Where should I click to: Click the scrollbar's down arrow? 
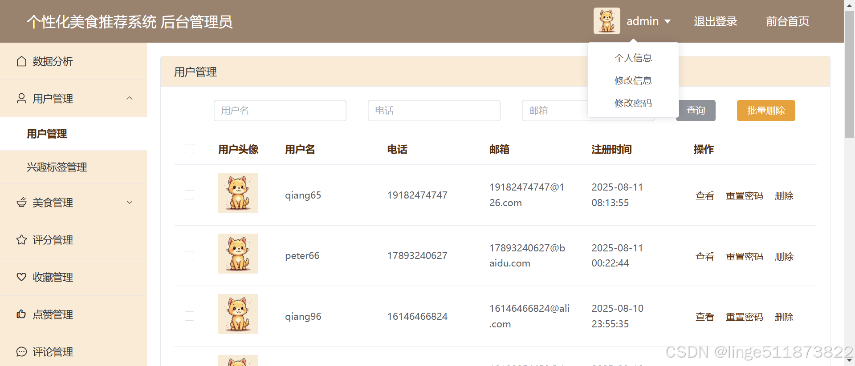849,361
